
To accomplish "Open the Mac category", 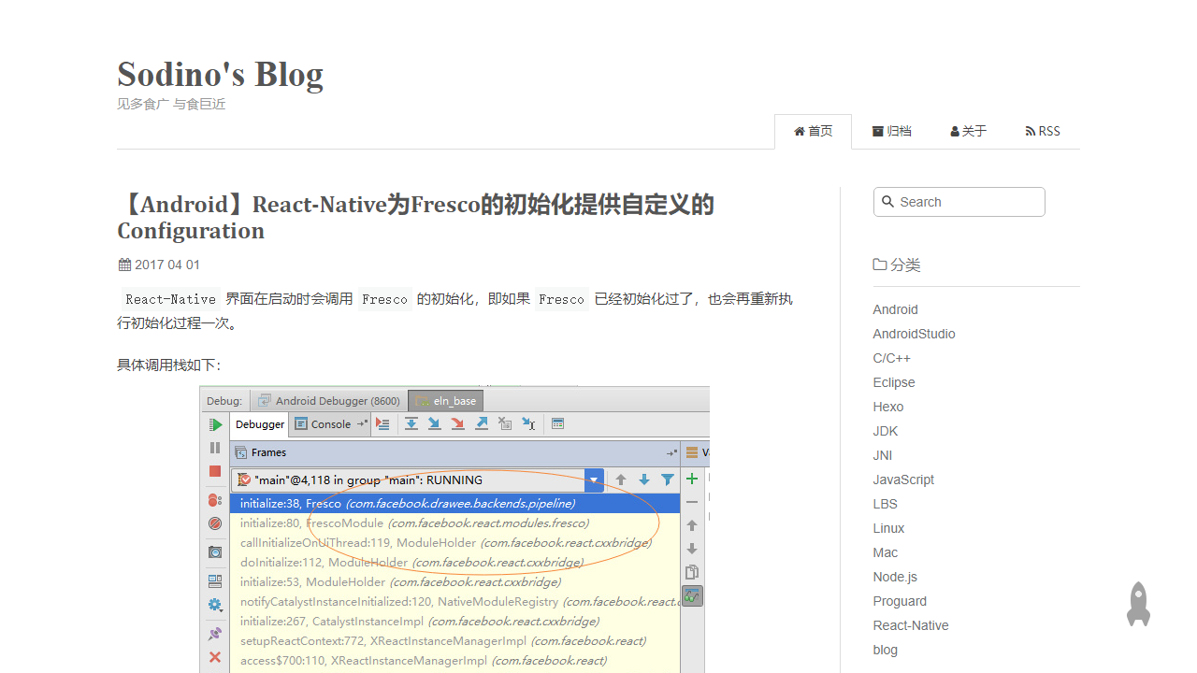I will 886,552.
